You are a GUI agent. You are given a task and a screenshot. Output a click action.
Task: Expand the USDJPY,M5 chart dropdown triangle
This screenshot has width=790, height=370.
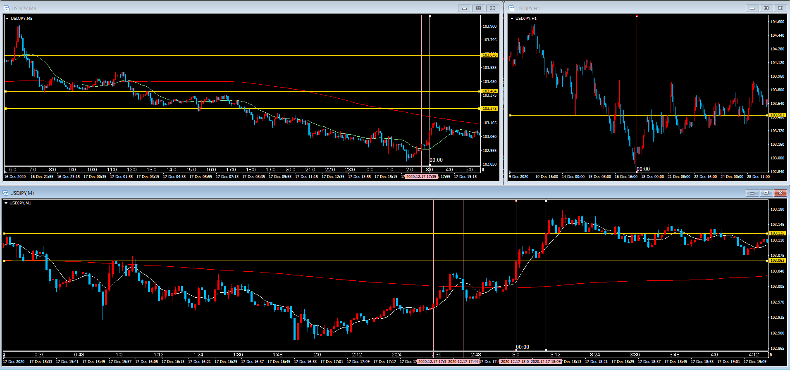(x=7, y=19)
